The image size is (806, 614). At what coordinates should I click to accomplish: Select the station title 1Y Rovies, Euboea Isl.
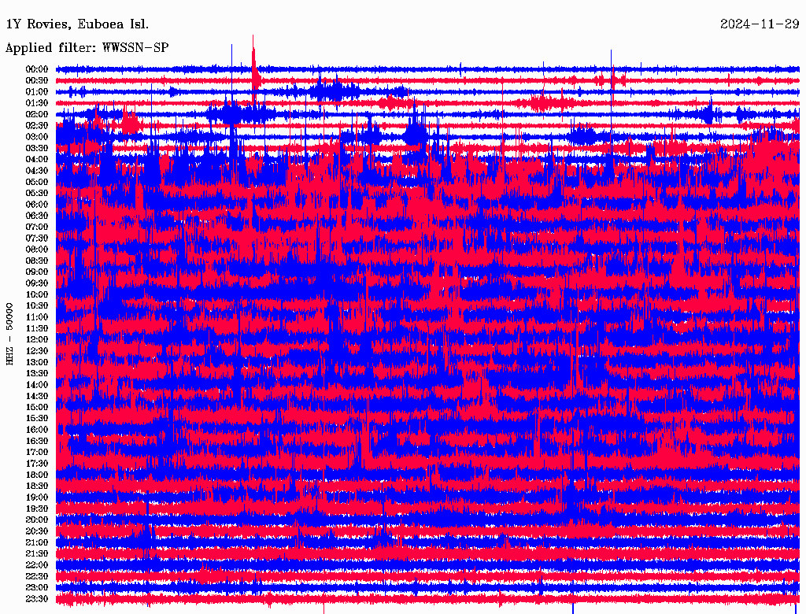pos(77,24)
